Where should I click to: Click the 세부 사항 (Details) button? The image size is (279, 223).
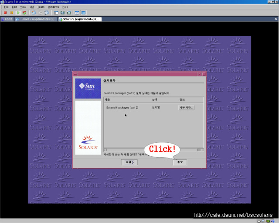(x=186, y=108)
